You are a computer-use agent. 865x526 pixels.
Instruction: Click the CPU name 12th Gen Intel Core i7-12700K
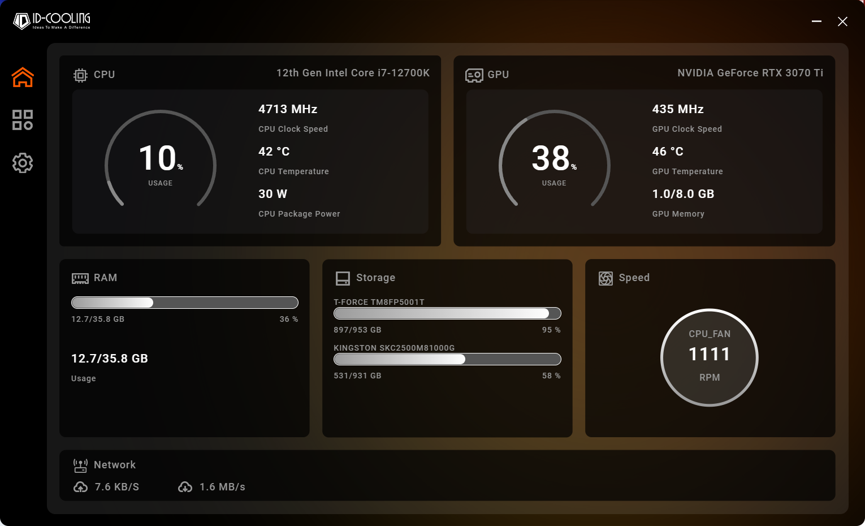tap(353, 73)
